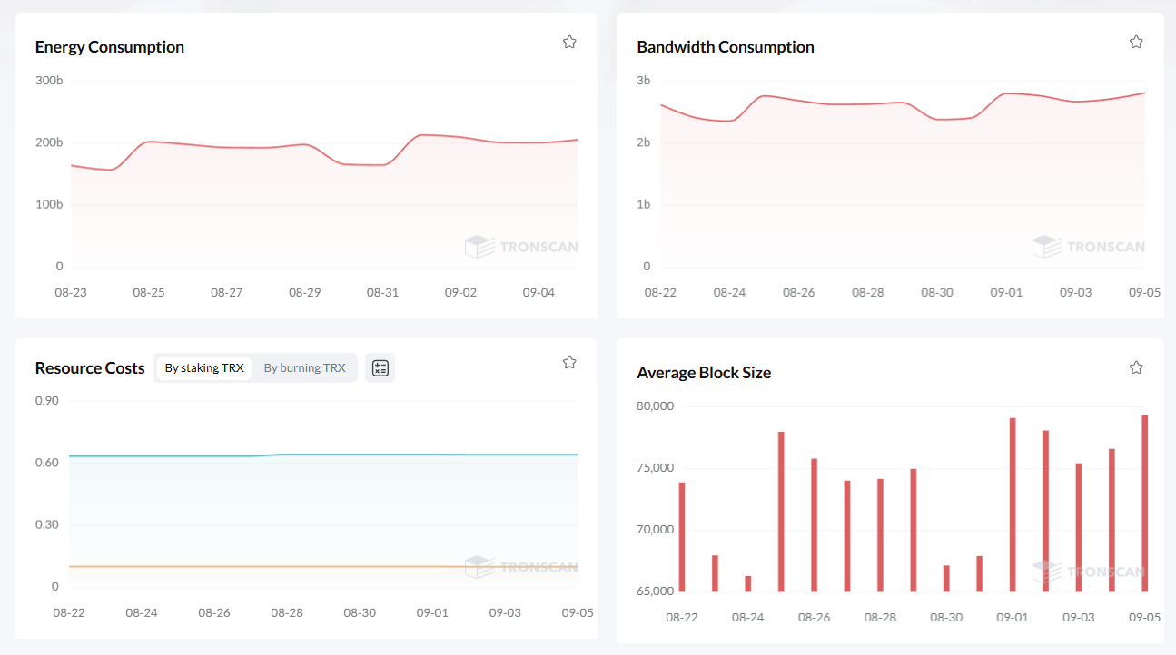Switch to By burning TRX view
This screenshot has width=1176, height=655.
pyautogui.click(x=304, y=367)
